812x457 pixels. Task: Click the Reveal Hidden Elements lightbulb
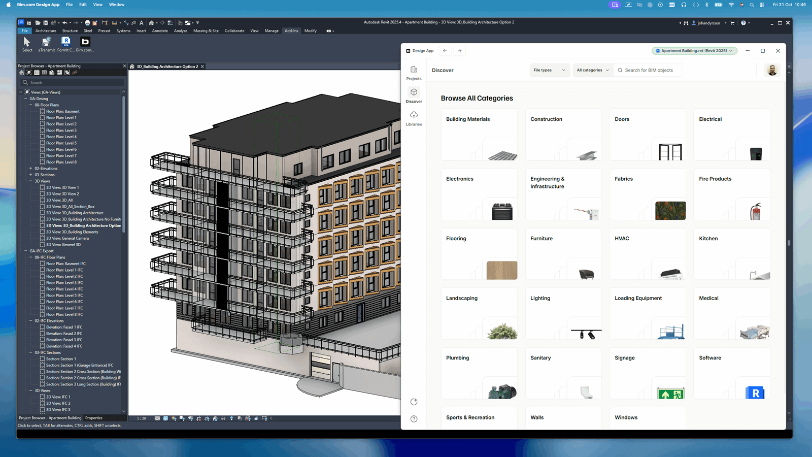click(231, 418)
